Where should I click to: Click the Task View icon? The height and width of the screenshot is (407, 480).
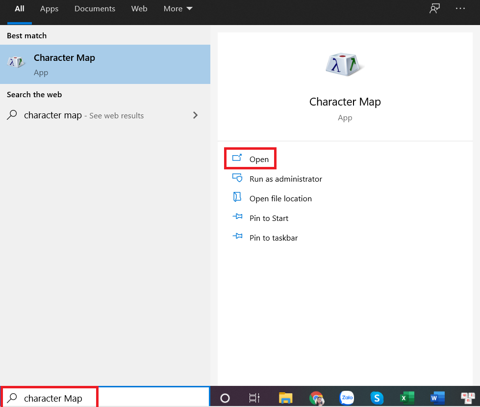254,398
